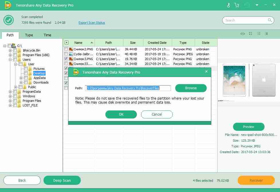Viewport: 280px width, 192px height.
Task: Click the '40.48 KB' size cell
Action: [x=131, y=54]
